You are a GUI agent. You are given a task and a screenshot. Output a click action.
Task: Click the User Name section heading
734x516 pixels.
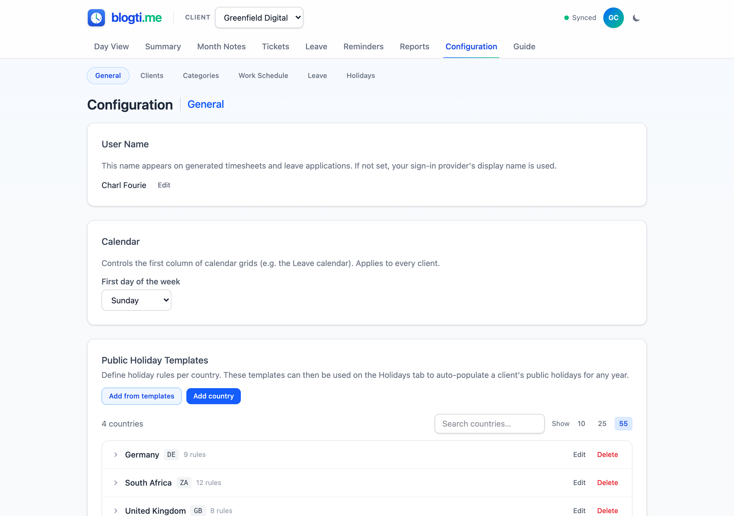point(125,144)
